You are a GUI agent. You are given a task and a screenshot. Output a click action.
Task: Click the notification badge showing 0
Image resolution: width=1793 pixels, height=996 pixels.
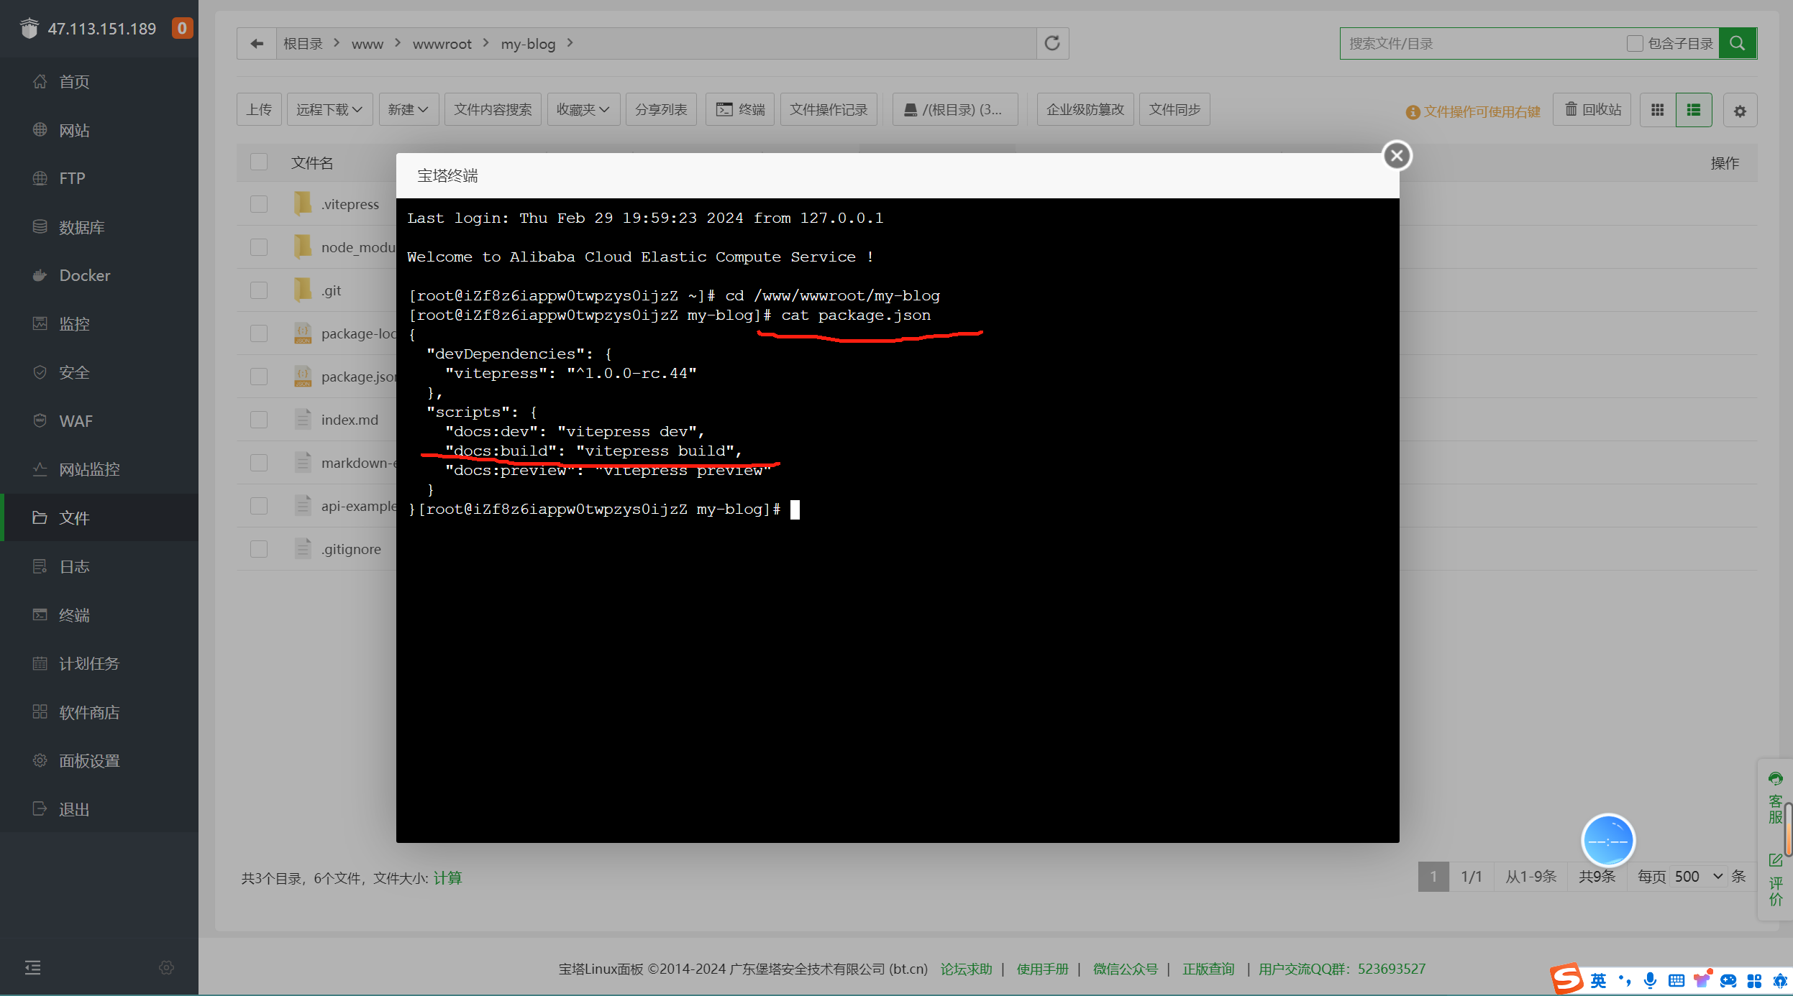(x=182, y=28)
